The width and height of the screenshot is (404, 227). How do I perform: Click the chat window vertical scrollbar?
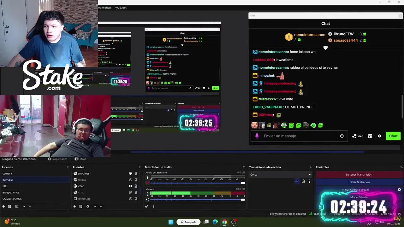(x=402, y=107)
